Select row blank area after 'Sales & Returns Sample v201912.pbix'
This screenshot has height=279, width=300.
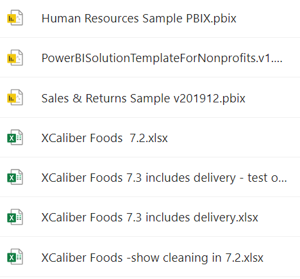click(272, 98)
